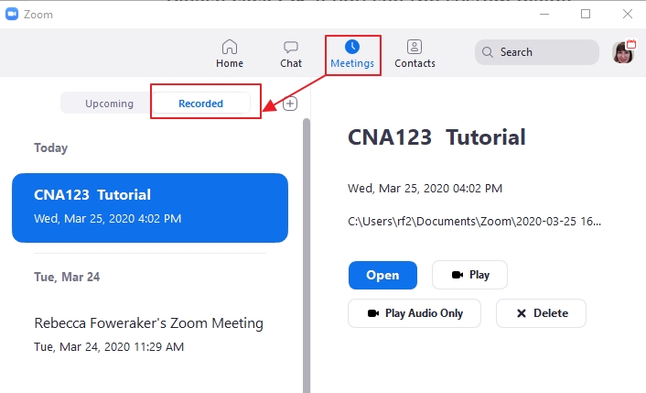Select the Meetings clock icon

352,47
